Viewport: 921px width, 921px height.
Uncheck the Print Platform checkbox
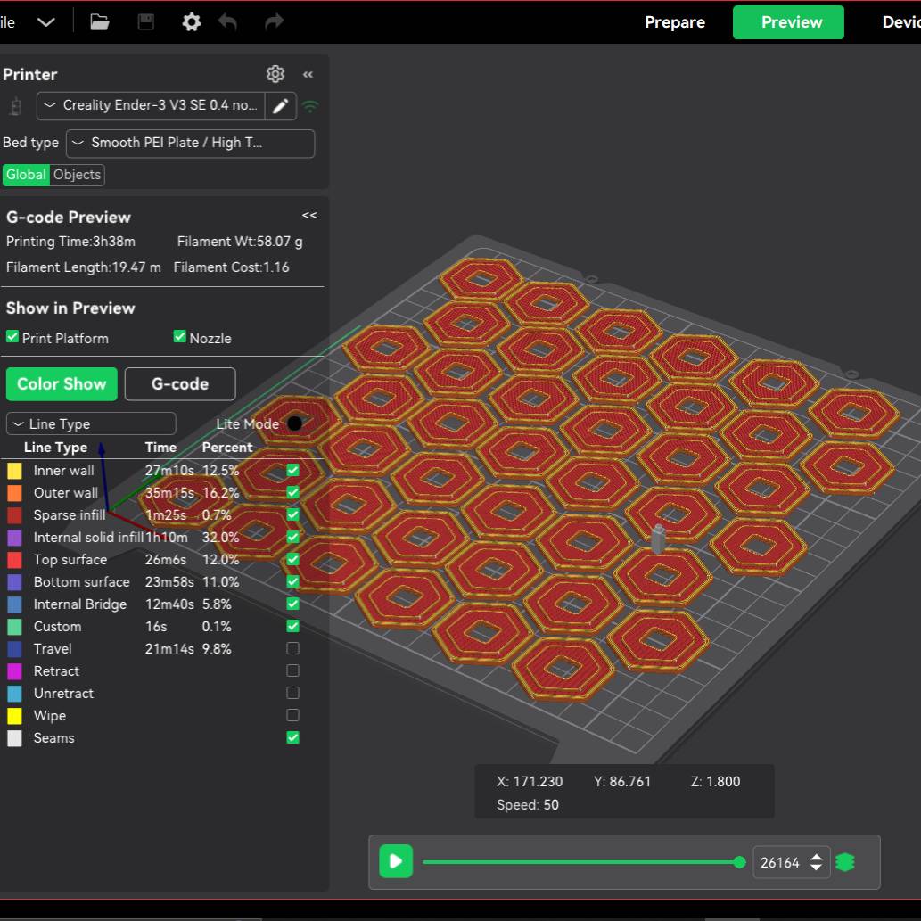12,337
